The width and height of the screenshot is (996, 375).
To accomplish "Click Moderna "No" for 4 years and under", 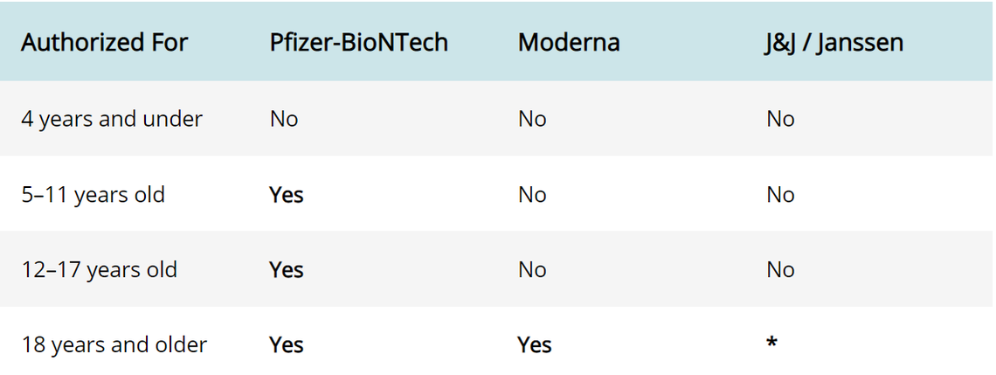I will (x=532, y=119).
